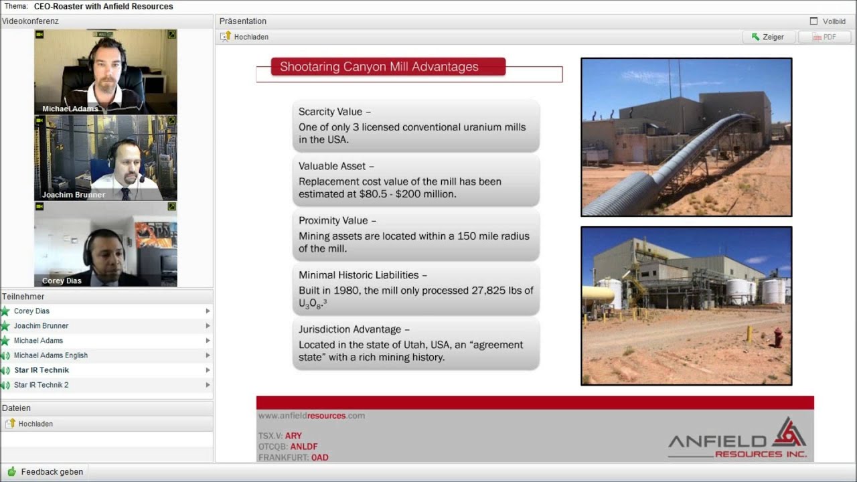Click Joachim Brunner video feed
Image resolution: width=857 pixels, height=482 pixels.
pyautogui.click(x=106, y=158)
